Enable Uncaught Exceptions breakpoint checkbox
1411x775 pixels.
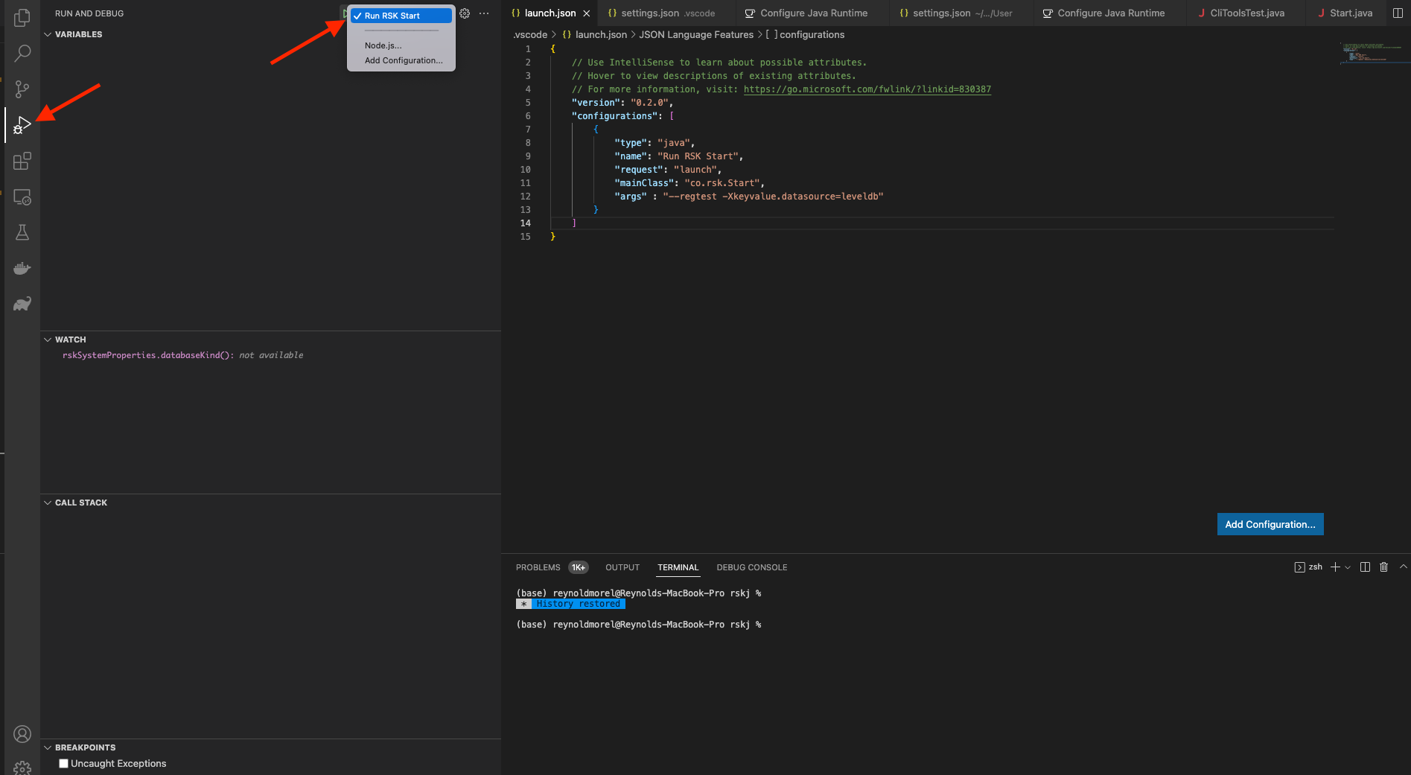[x=64, y=763]
